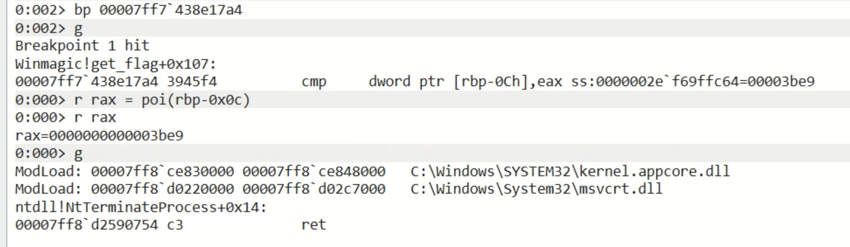Click the ntdll!NtTerminateProcess+0x14 symbol
This screenshot has width=850, height=247.
[141, 207]
